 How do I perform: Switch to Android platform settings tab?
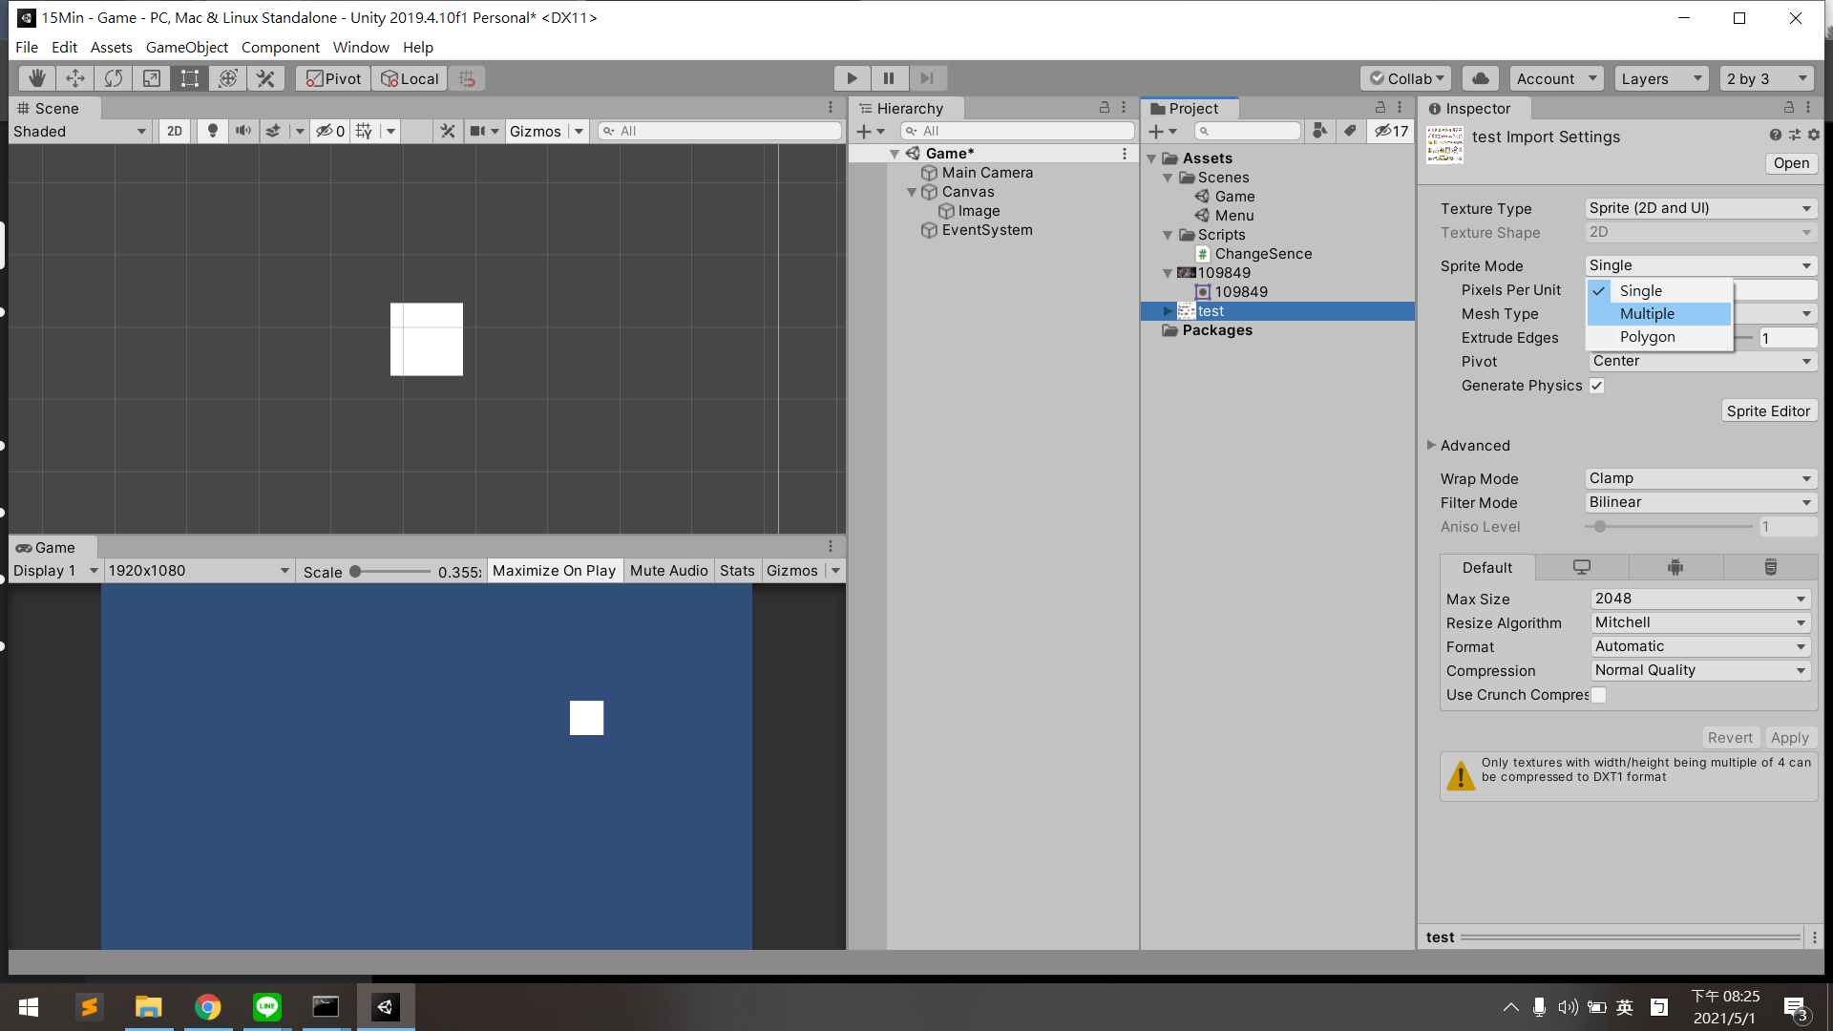tap(1675, 567)
